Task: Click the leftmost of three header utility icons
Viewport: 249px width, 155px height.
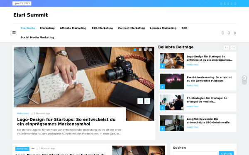Action: [222, 33]
